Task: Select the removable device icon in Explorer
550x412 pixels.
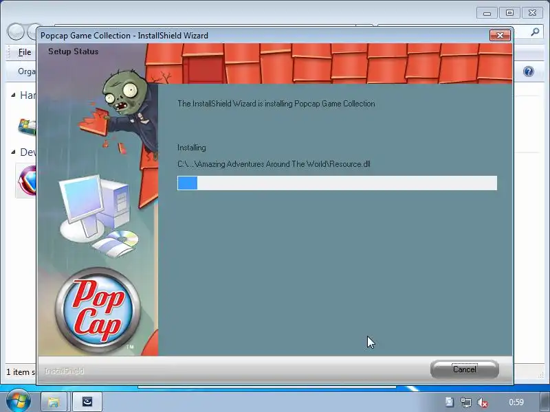Action: click(27, 181)
